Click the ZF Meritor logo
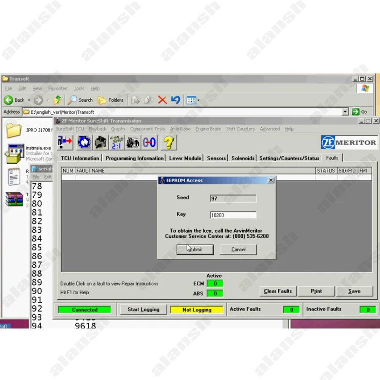Viewport: 380px width, 380px height. click(349, 142)
